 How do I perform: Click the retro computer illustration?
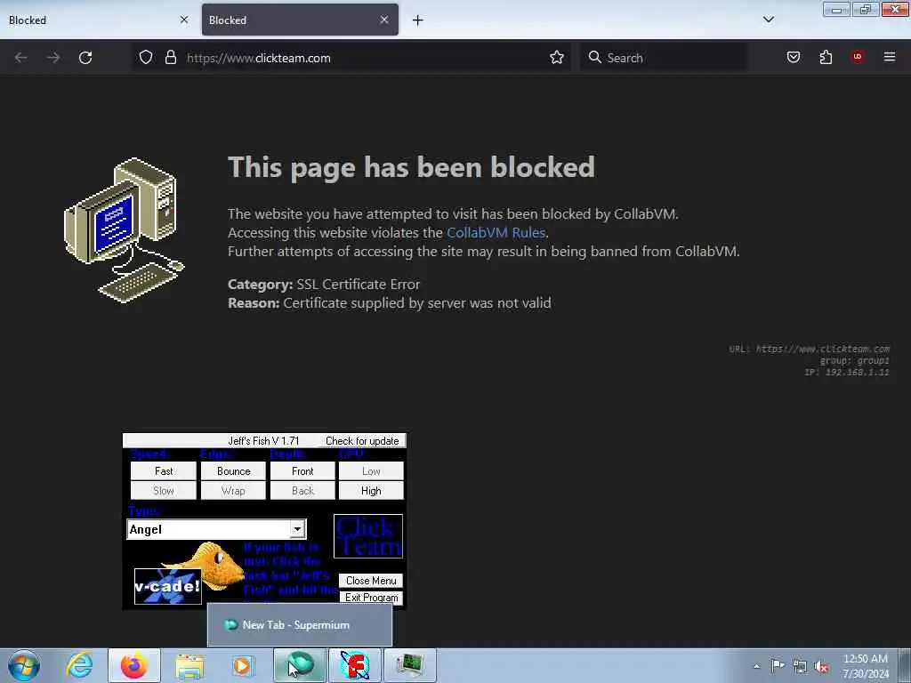pos(125,230)
